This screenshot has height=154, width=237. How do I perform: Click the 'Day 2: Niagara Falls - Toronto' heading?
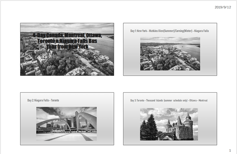[43, 101]
